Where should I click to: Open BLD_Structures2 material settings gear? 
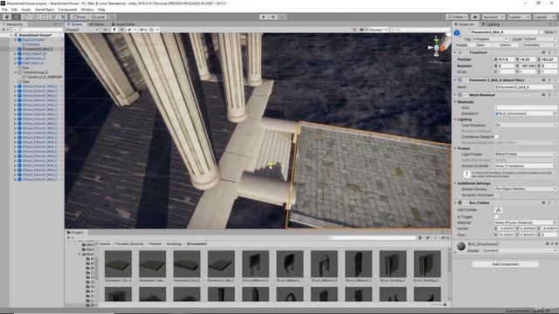pos(556,244)
